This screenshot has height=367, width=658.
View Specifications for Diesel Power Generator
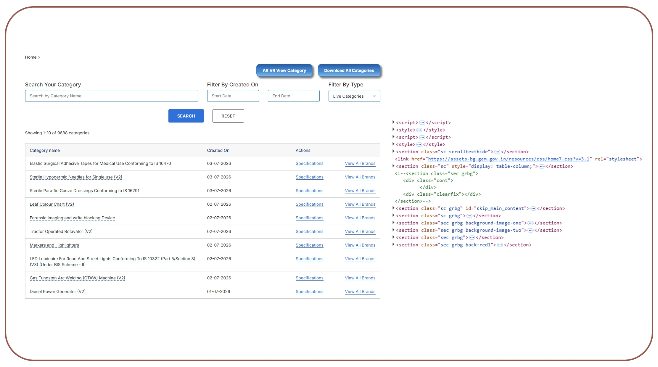tap(309, 292)
